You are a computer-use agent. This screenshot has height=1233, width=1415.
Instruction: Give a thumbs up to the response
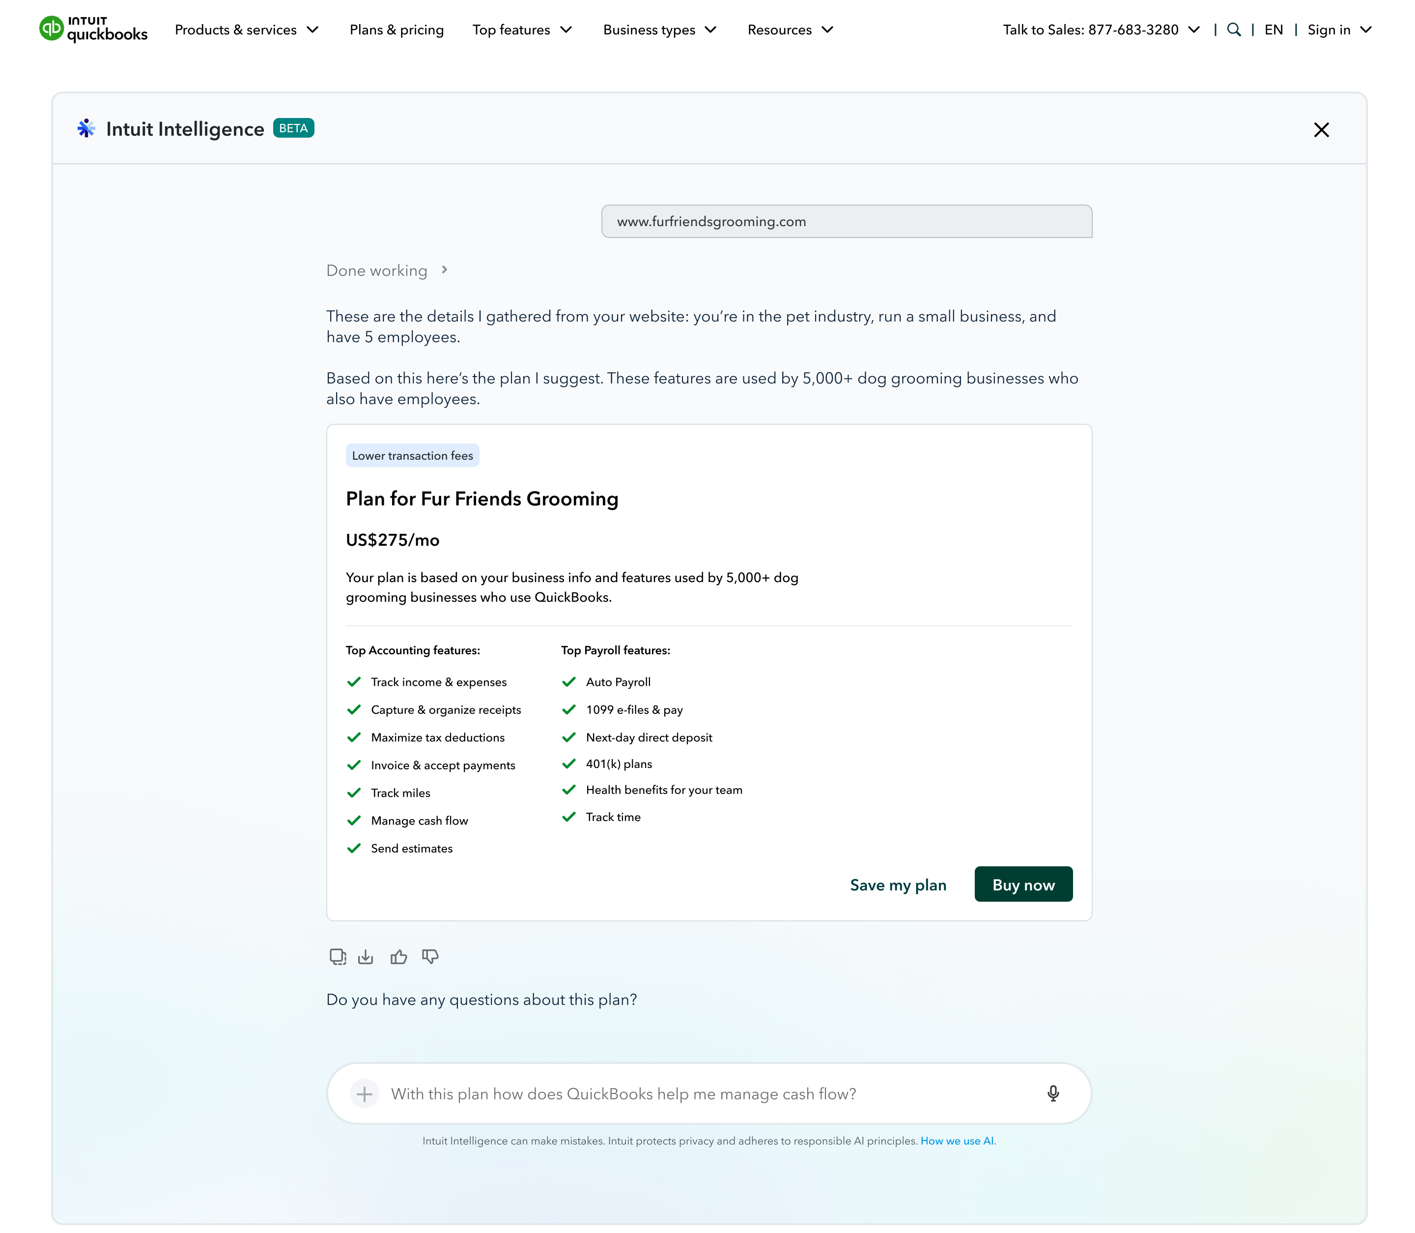point(399,956)
